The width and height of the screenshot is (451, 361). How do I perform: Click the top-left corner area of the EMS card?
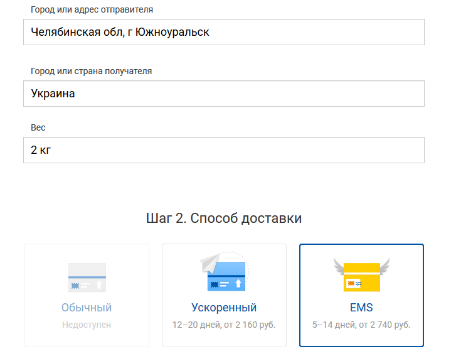(309, 252)
